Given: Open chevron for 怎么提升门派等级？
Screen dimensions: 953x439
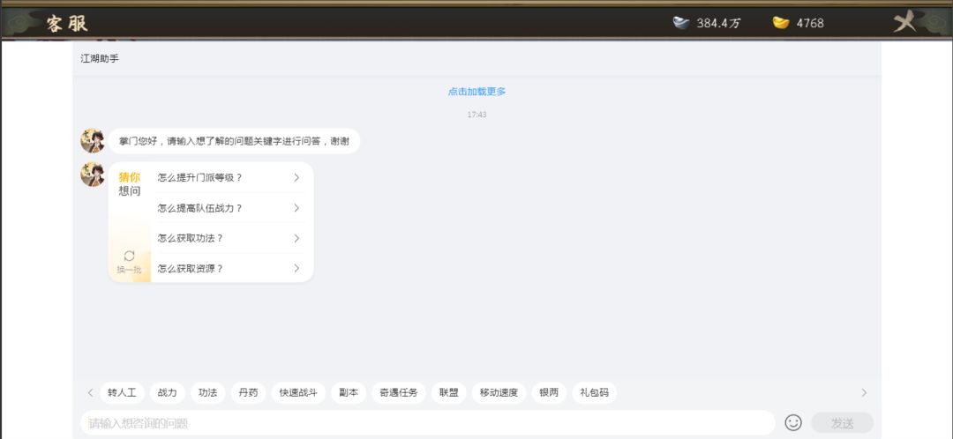Looking at the screenshot, I should 296,178.
